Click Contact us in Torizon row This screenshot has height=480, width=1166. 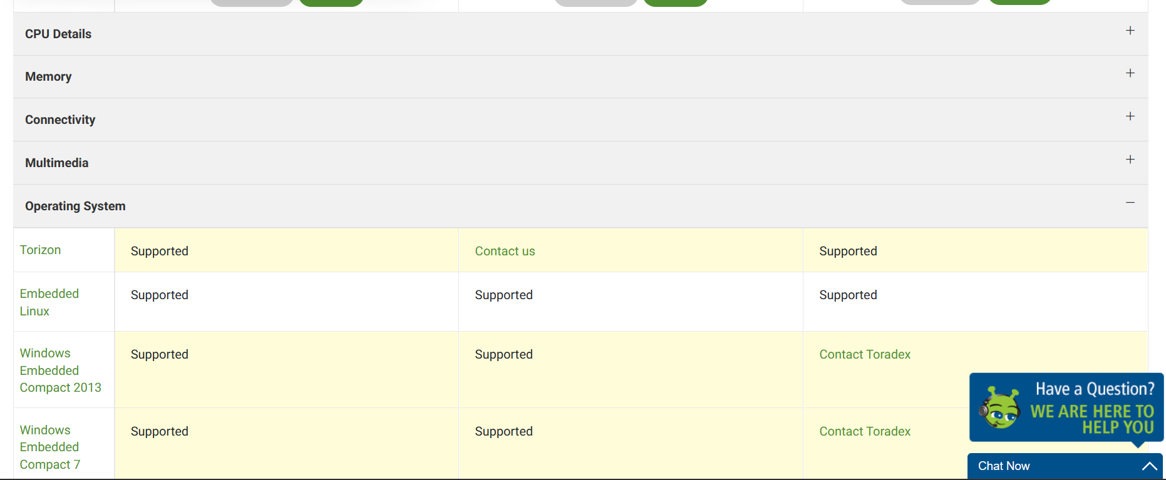point(505,251)
